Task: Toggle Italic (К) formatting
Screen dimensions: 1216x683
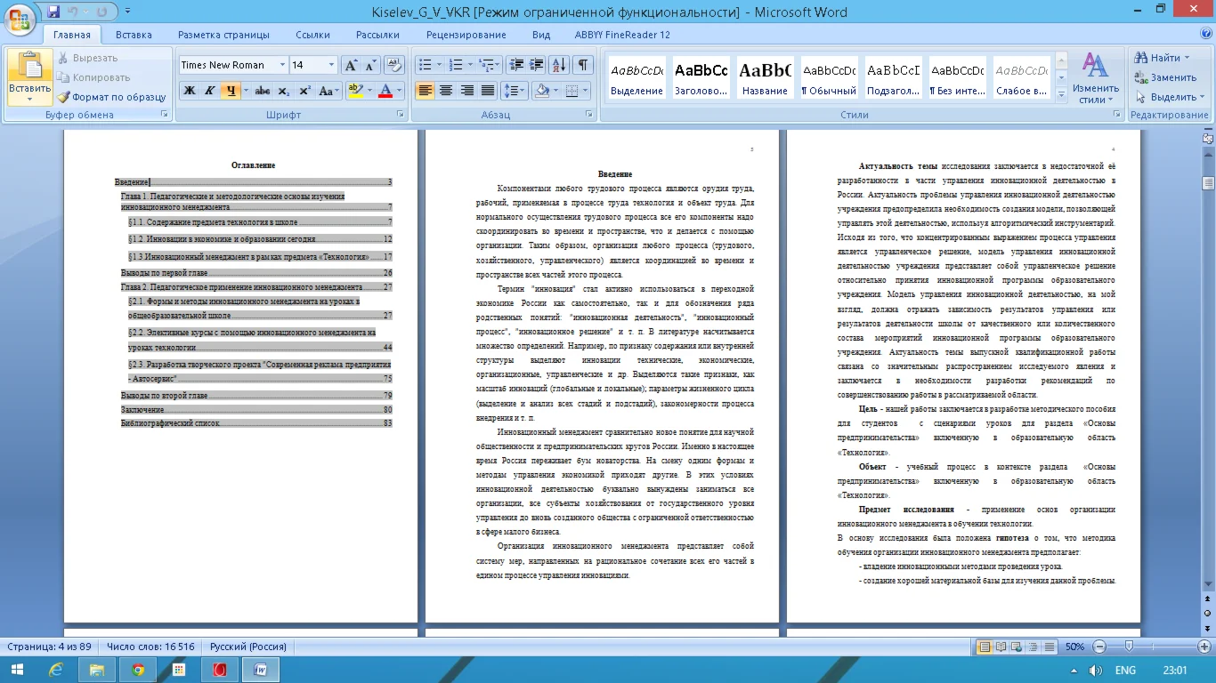Action: click(209, 91)
